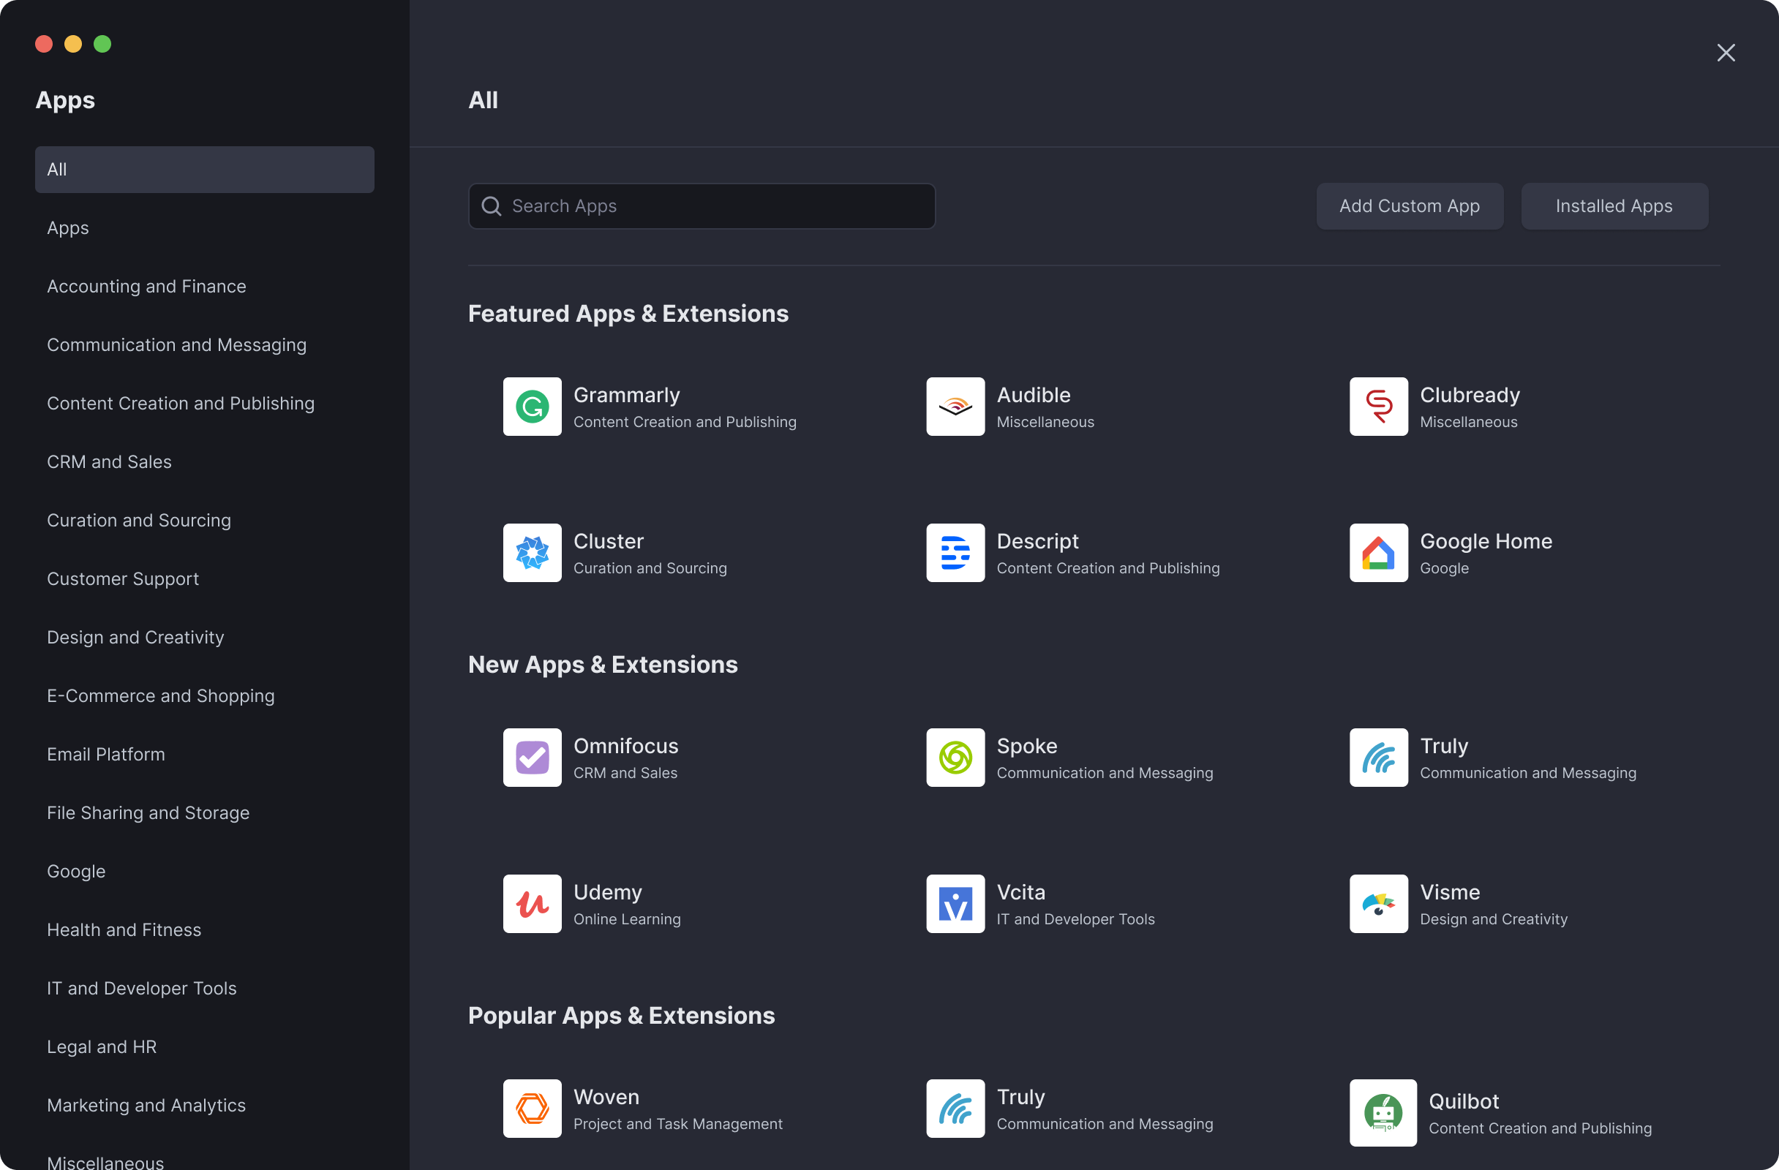Click the Spoke app icon
The height and width of the screenshot is (1170, 1779).
(x=955, y=758)
